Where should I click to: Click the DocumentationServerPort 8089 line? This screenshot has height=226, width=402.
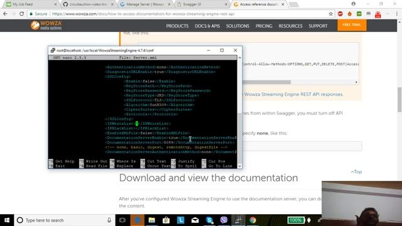170,143
